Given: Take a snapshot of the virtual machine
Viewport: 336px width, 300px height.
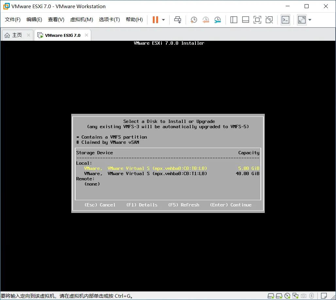Looking at the screenshot, I should (193, 20).
